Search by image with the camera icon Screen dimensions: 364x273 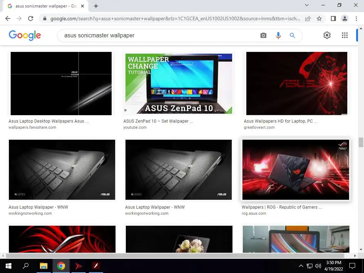pos(263,35)
